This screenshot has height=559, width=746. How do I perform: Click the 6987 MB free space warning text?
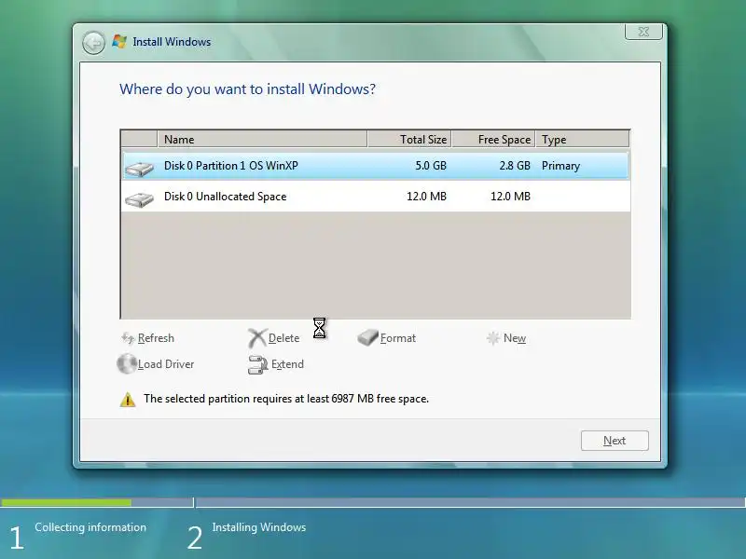[x=286, y=399]
